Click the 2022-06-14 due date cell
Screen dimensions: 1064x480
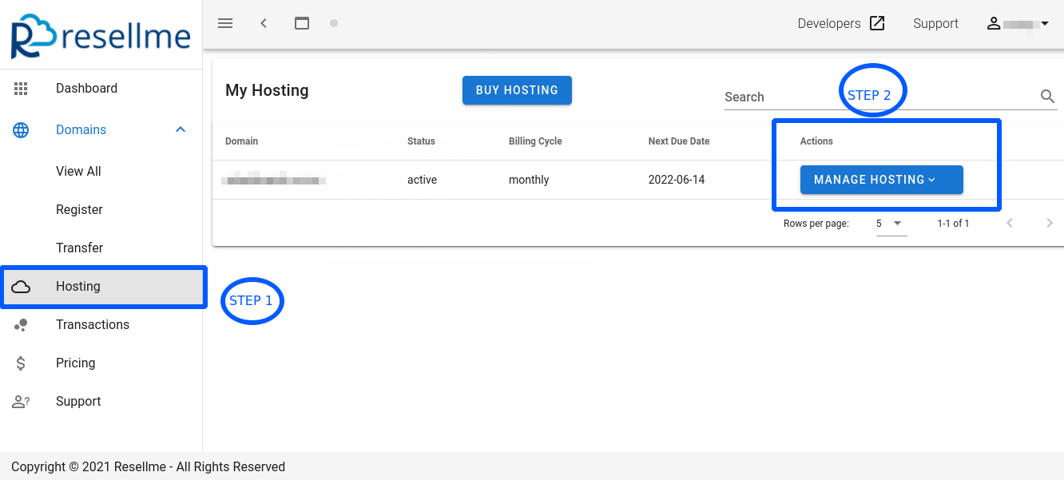coord(677,180)
